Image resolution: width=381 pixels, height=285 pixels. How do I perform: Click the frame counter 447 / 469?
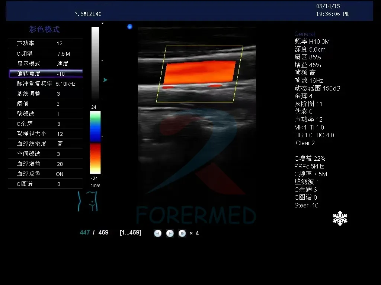tap(94, 232)
